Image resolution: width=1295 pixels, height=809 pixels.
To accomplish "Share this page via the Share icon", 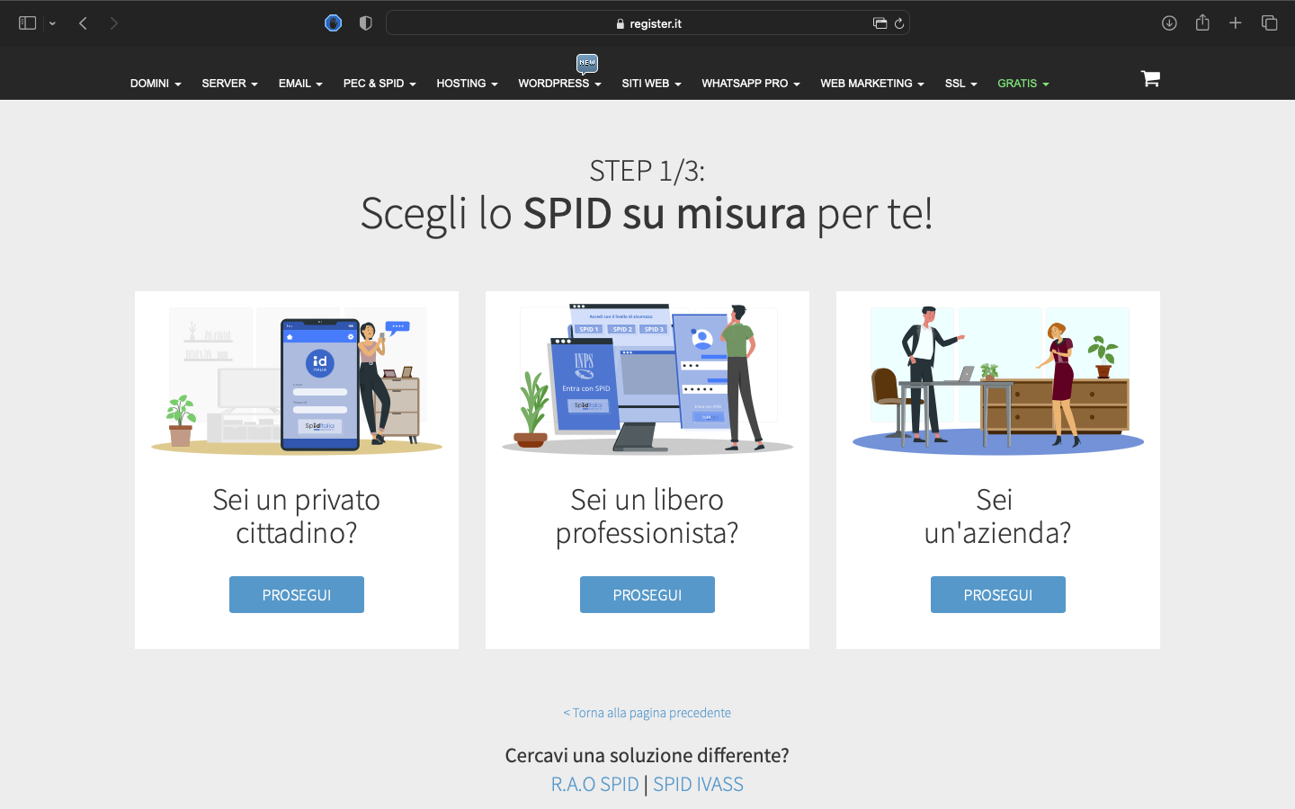I will (x=1202, y=22).
